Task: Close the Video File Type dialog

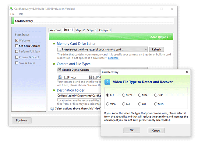Action: click(x=187, y=72)
